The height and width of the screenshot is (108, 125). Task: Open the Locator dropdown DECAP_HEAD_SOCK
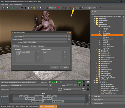pos(45,42)
